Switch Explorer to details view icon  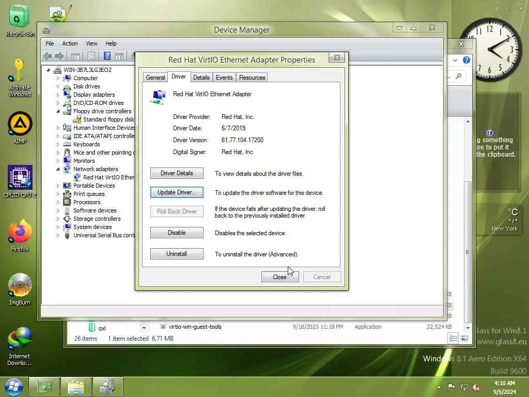pyautogui.click(x=454, y=338)
